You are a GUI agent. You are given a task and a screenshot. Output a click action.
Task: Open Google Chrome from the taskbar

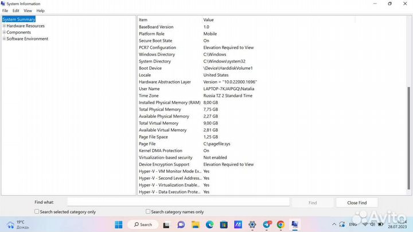pyautogui.click(x=280, y=225)
